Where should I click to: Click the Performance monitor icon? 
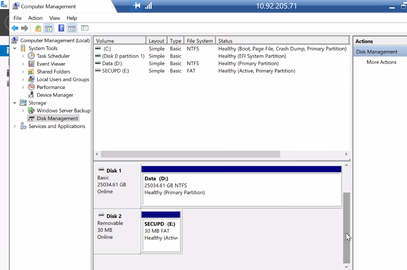coord(31,87)
